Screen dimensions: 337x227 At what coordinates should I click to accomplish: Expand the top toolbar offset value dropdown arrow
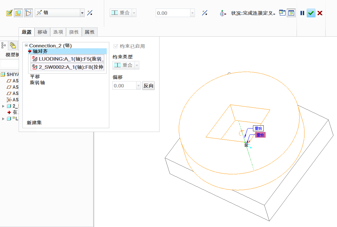point(193,13)
